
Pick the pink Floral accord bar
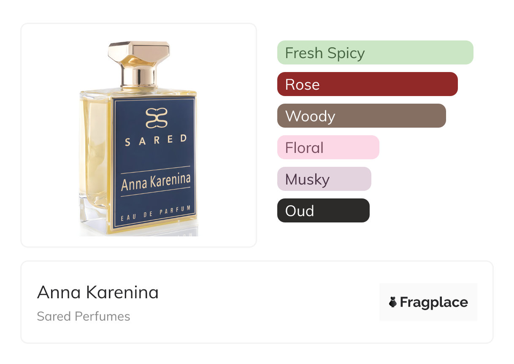click(x=328, y=147)
